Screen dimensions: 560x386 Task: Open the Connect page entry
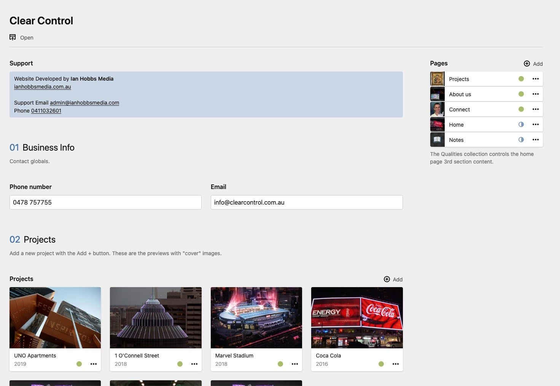pyautogui.click(x=486, y=109)
